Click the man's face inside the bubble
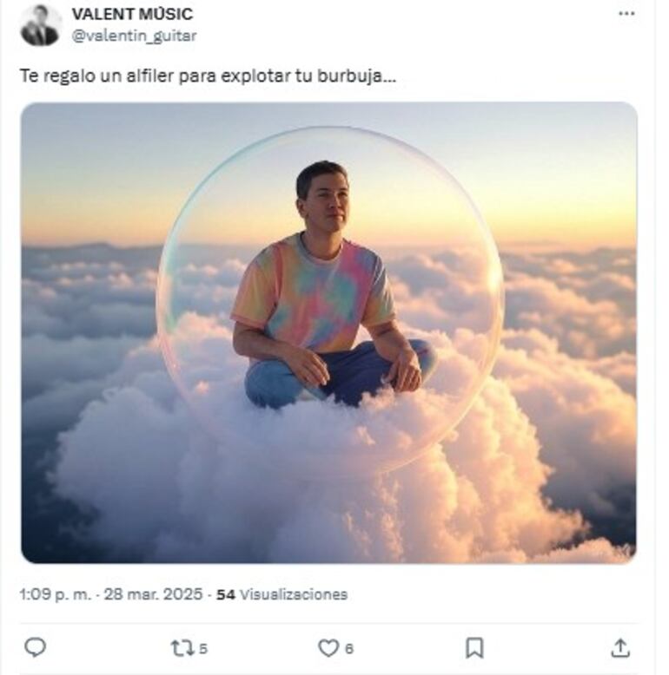 click(323, 198)
